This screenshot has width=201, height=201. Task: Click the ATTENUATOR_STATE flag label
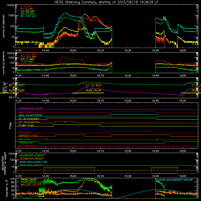30,109
